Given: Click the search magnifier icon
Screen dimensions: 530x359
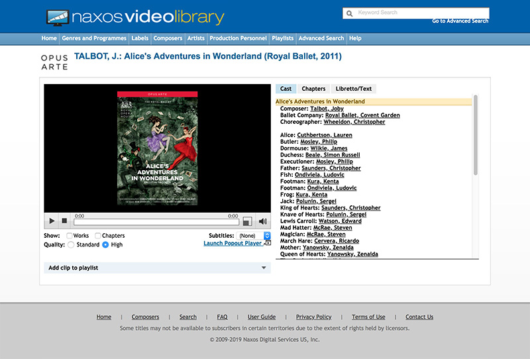Looking at the screenshot, I should (x=349, y=13).
